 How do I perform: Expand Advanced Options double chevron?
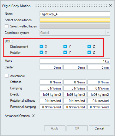click(x=34, y=116)
